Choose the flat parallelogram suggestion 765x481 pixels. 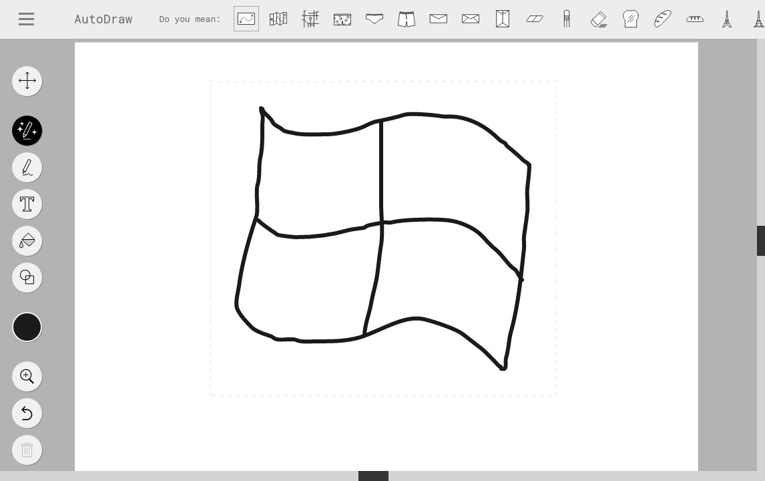[x=535, y=19]
